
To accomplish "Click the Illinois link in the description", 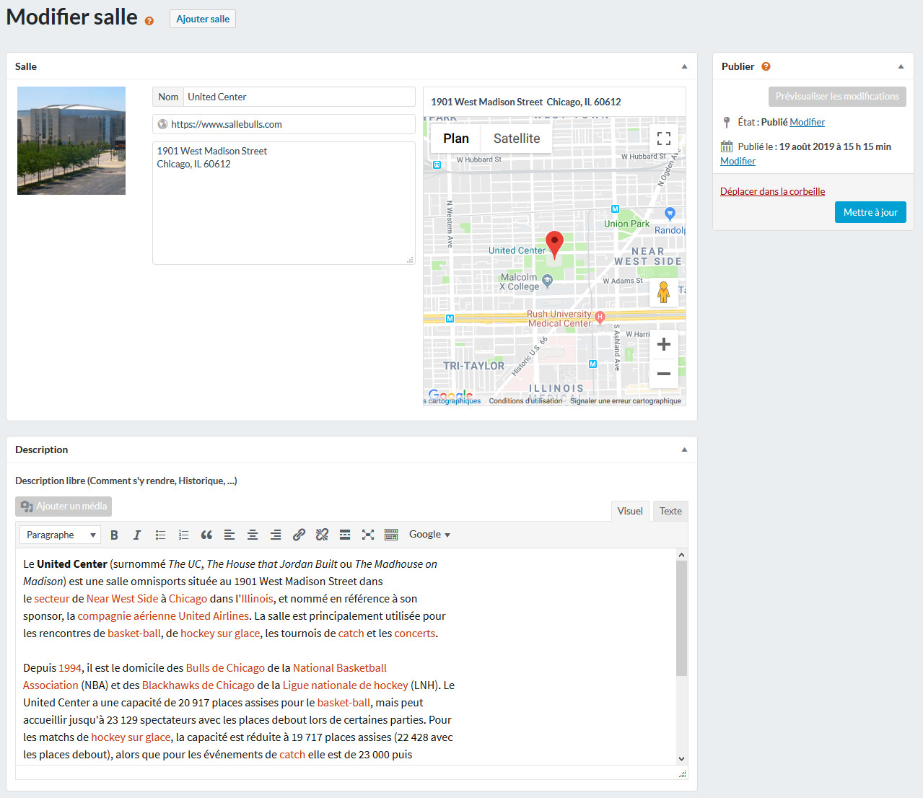I will [258, 599].
